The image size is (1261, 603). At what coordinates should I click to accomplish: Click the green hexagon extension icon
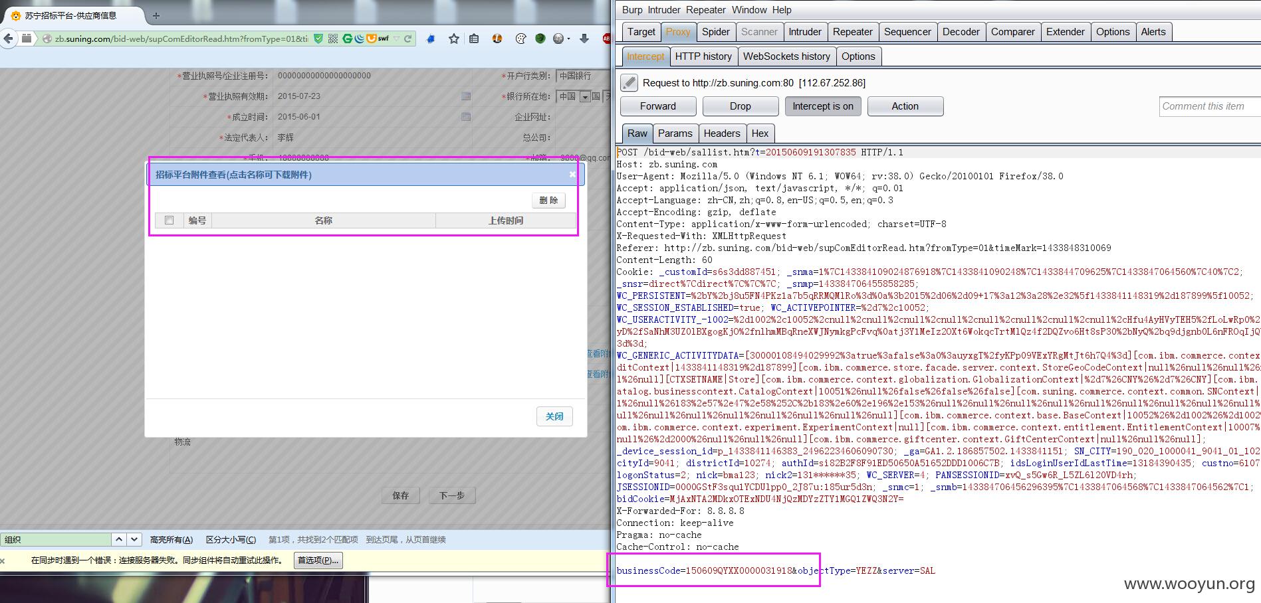[x=540, y=39]
